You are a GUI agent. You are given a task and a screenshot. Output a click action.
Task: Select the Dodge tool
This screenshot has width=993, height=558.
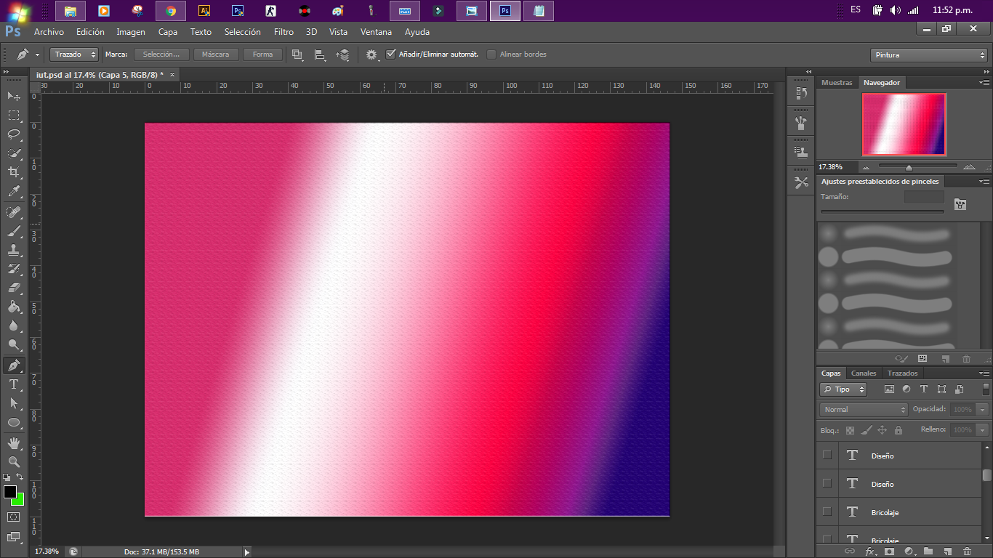[x=14, y=344]
